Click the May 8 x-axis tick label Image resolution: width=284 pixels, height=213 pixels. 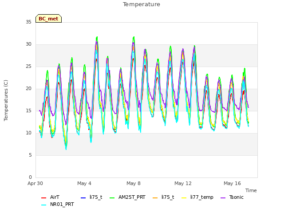point(134,183)
